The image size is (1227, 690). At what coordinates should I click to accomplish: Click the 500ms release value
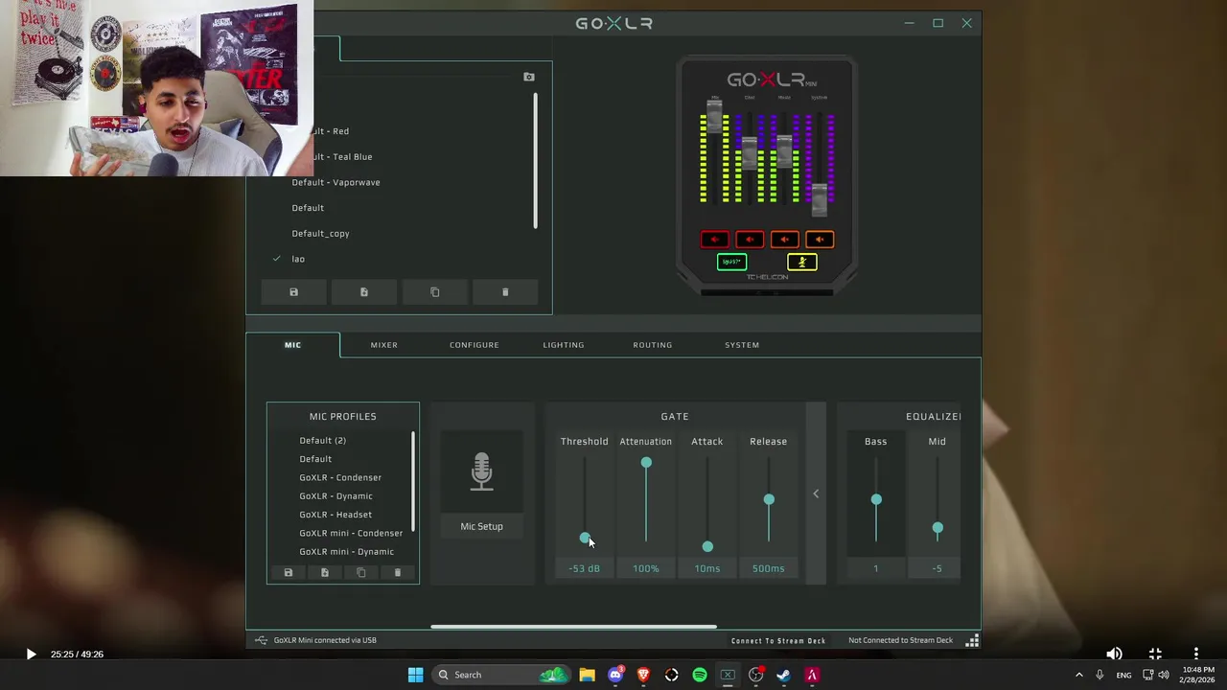tap(768, 568)
